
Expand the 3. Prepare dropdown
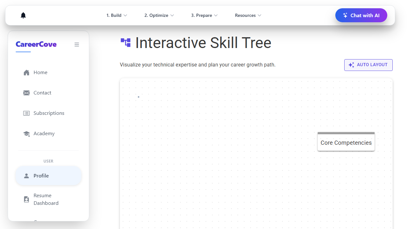[x=204, y=15]
